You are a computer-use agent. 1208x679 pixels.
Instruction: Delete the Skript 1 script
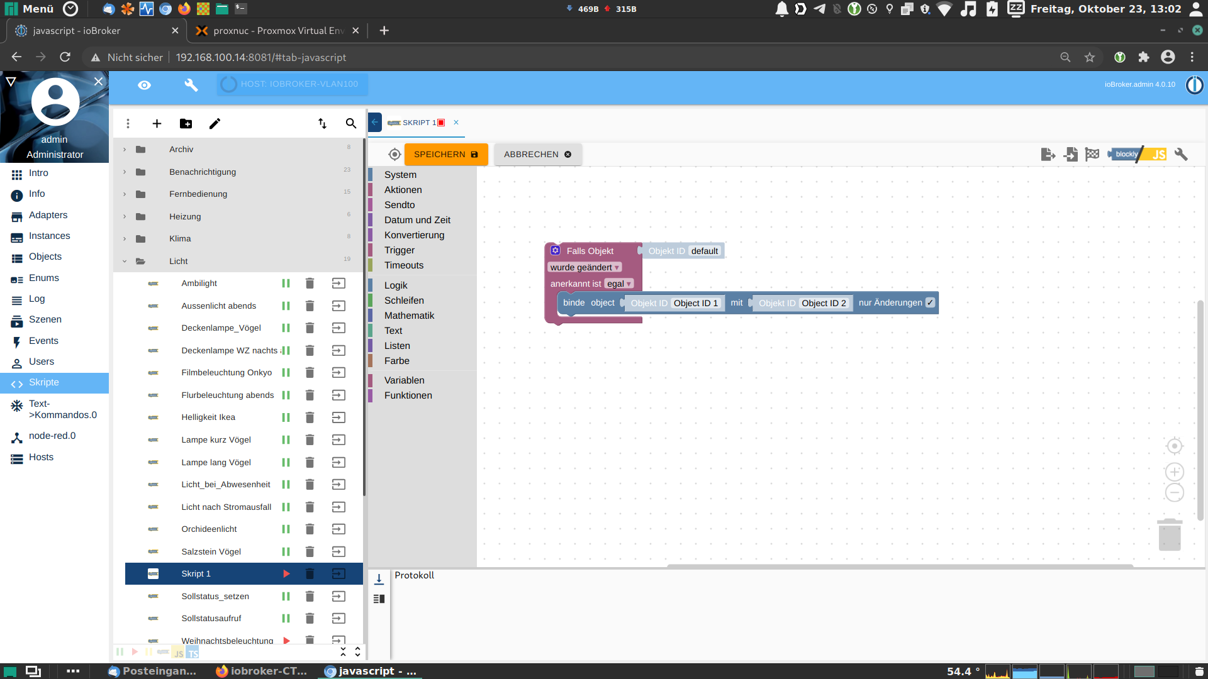tap(310, 574)
